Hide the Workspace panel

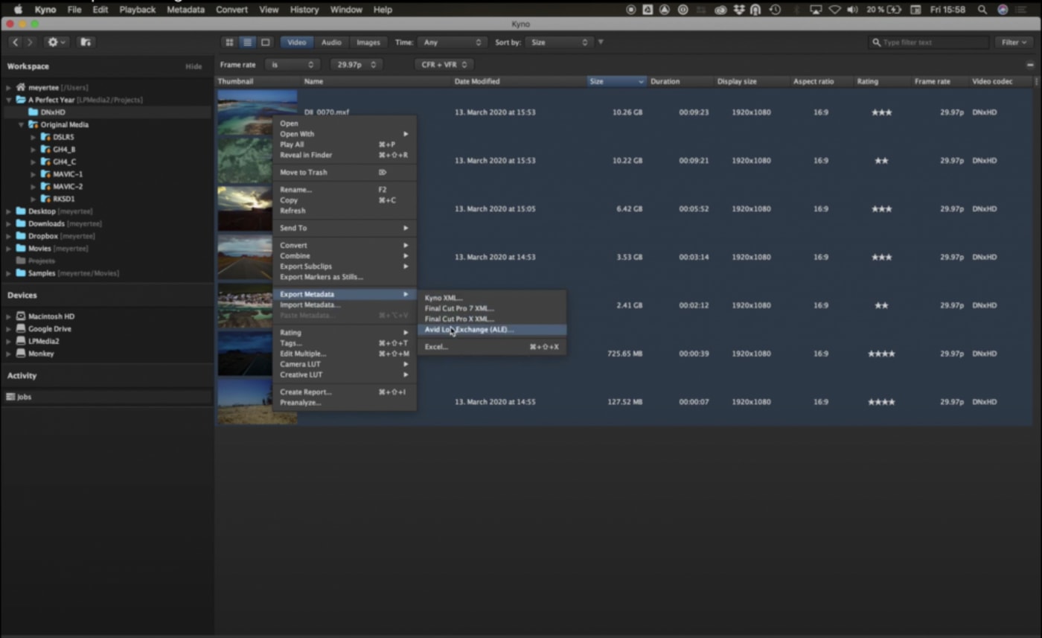[194, 66]
